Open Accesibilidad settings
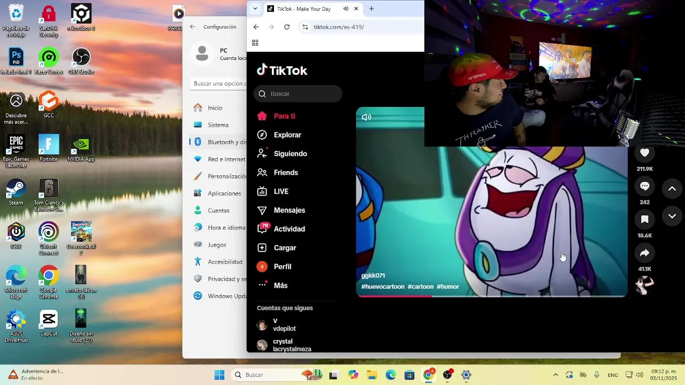The height and width of the screenshot is (385, 685). (x=218, y=261)
